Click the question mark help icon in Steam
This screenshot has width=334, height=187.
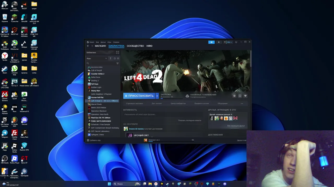pos(225,42)
